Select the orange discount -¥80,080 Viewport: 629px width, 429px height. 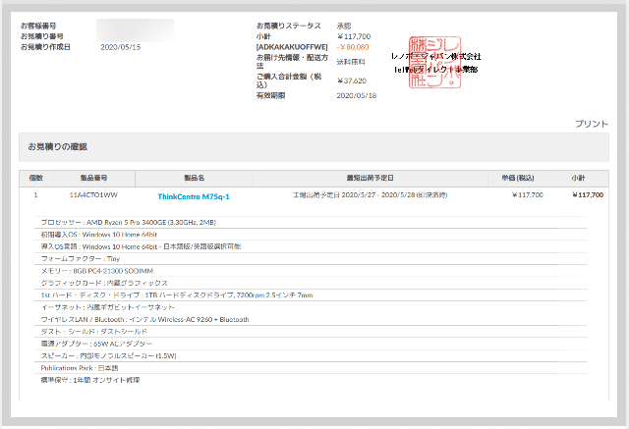(x=353, y=47)
